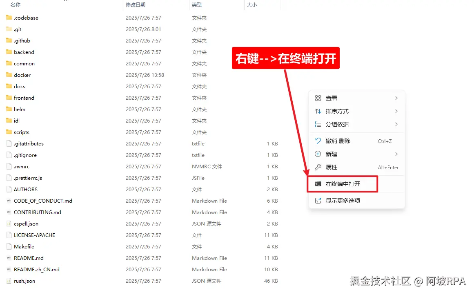
Task: Click the scripts folder icon
Action: pyautogui.click(x=9, y=132)
